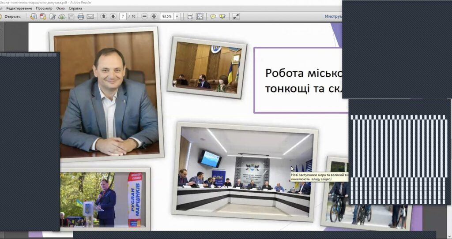Add a sticky note comment
Viewport: 452px width, 239px height.
[x=213, y=17]
